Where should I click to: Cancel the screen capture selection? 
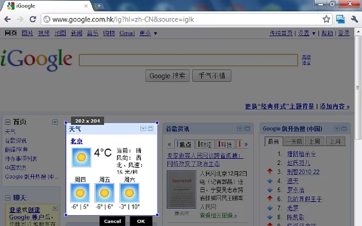coord(112,221)
